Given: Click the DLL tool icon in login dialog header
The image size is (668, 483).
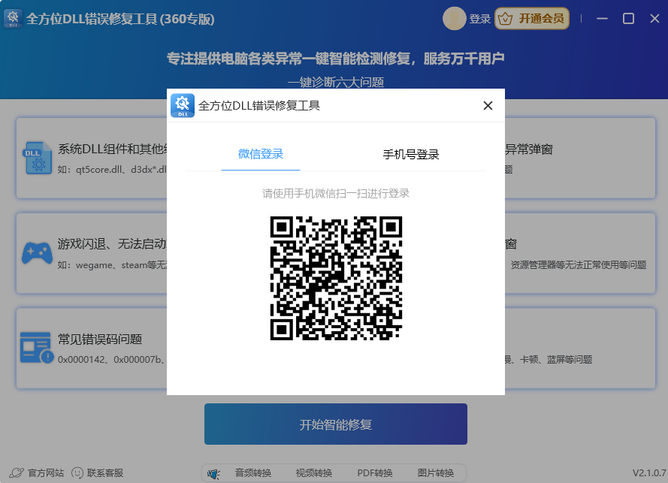Looking at the screenshot, I should 183,106.
